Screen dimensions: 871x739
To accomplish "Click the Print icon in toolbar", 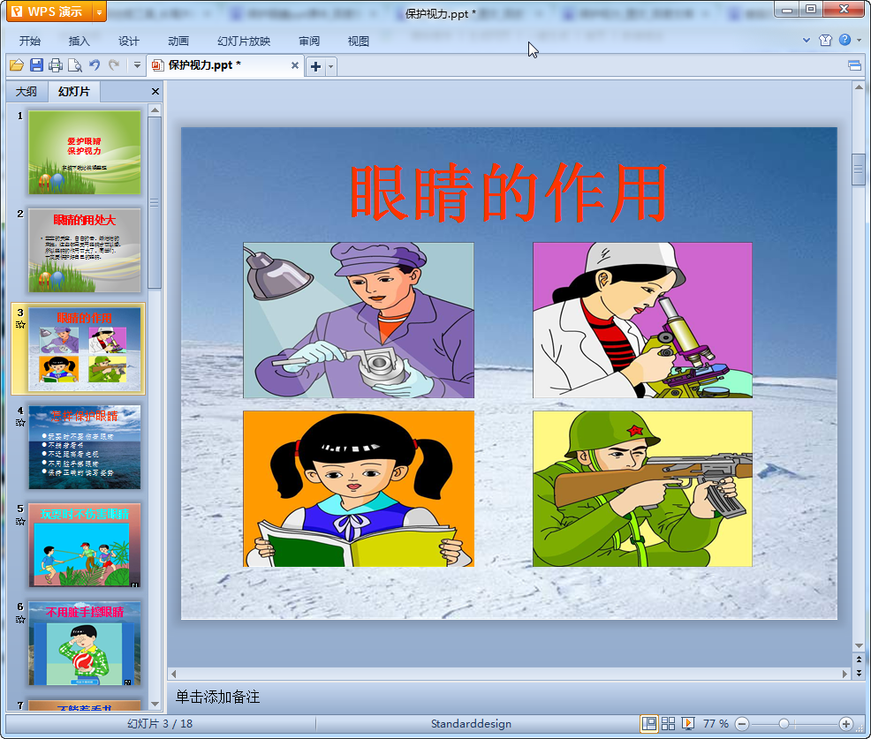I will point(56,65).
